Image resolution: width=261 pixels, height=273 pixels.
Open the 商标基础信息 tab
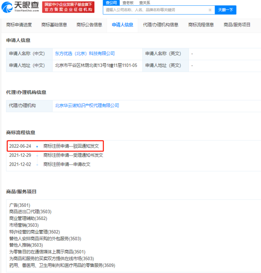[x=54, y=25]
